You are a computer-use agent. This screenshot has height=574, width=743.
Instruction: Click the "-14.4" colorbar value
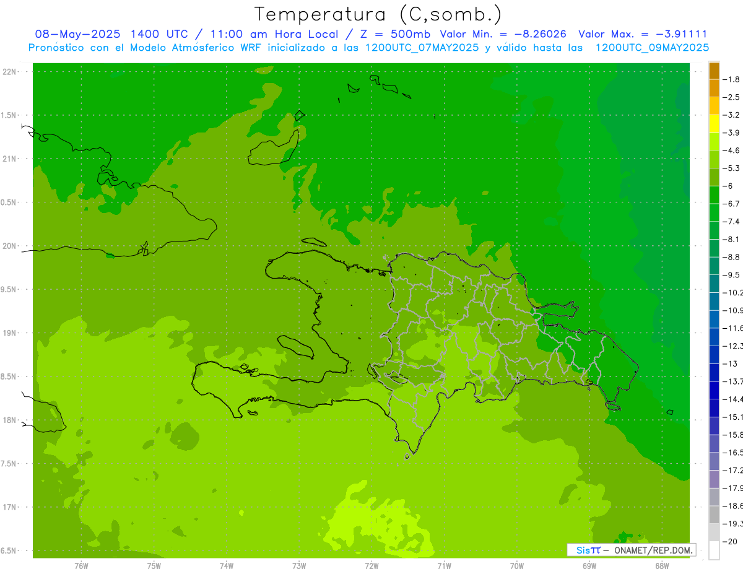[733, 399]
